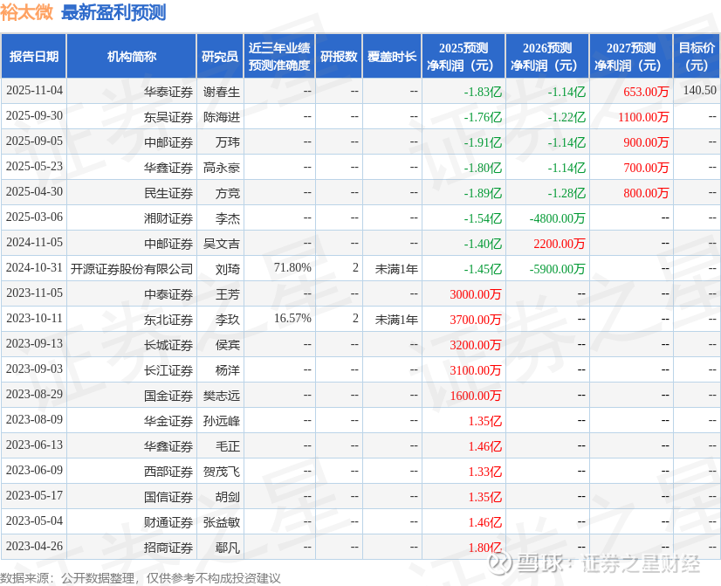Select the 目标价 column header
721x586 pixels.
697,56
